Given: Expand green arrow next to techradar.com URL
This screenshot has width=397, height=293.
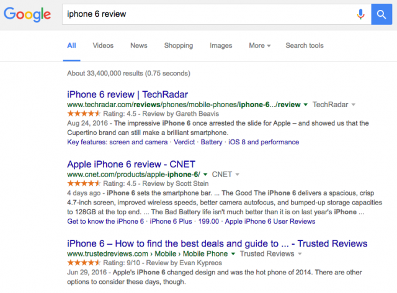Looking at the screenshot, I should [x=306, y=105].
